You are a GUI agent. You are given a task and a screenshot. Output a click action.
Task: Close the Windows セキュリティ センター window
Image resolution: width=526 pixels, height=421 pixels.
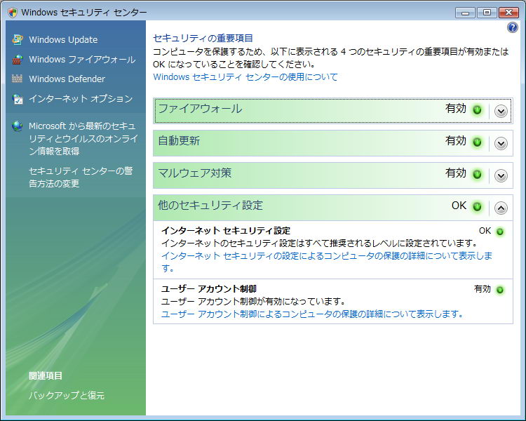pos(508,13)
